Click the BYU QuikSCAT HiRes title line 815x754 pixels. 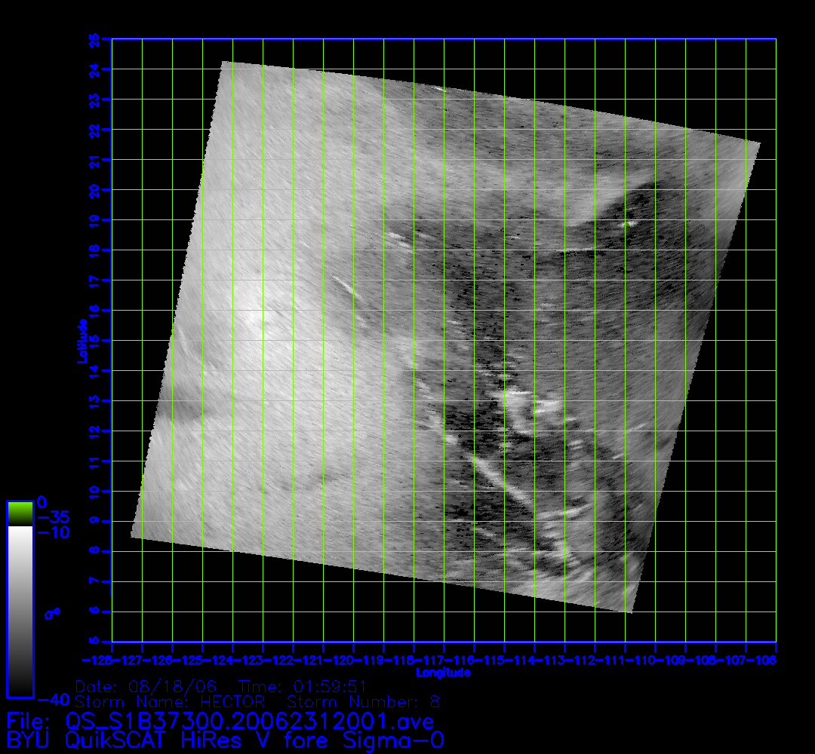point(225,740)
